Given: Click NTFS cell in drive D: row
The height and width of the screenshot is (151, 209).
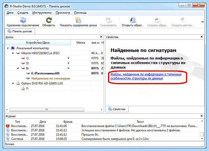Looking at the screenshot, I should tap(95, 63).
